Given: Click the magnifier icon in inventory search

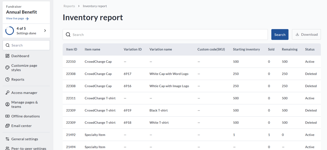Looking at the screenshot, I should tap(68, 35).
